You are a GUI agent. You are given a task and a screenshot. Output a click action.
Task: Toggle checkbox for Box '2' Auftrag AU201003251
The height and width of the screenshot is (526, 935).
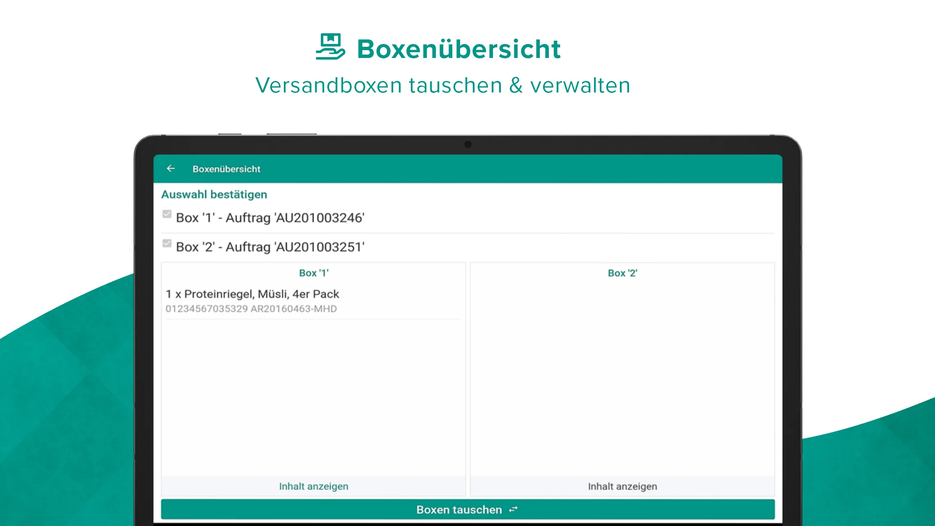coord(167,243)
